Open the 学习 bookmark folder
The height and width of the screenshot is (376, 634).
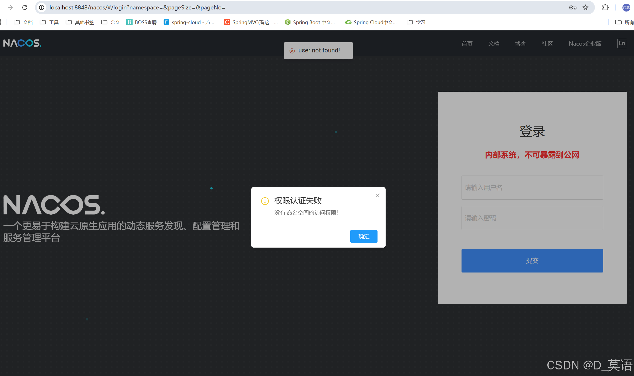click(x=416, y=22)
